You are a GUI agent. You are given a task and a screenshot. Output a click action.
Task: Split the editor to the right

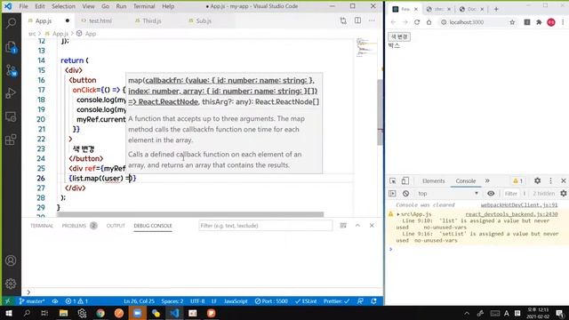pyautogui.click(x=357, y=20)
